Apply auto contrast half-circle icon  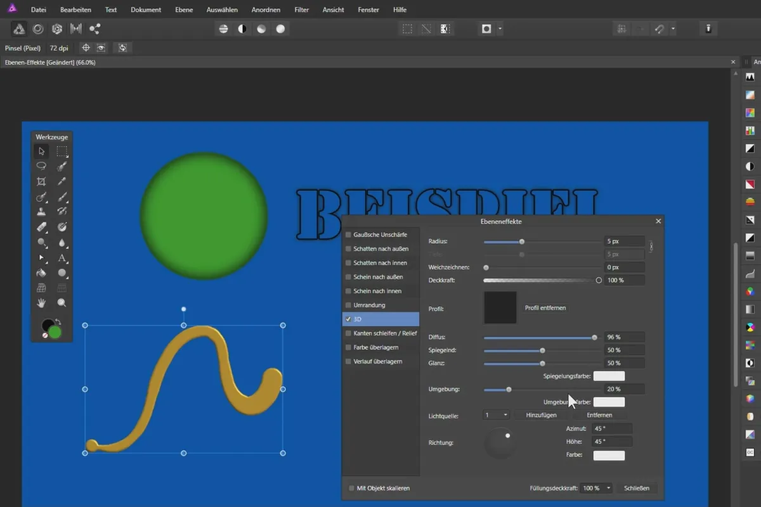point(242,29)
